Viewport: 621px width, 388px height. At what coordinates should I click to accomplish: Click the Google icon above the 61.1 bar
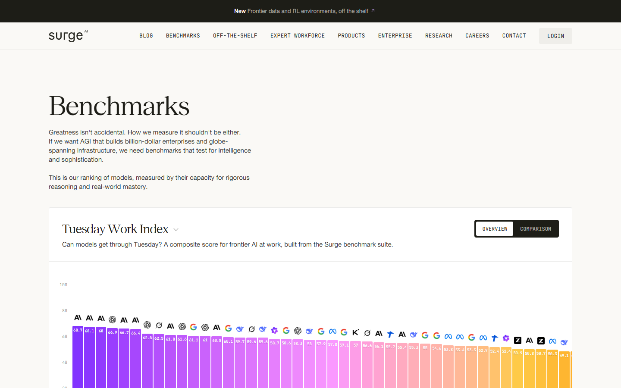194,327
